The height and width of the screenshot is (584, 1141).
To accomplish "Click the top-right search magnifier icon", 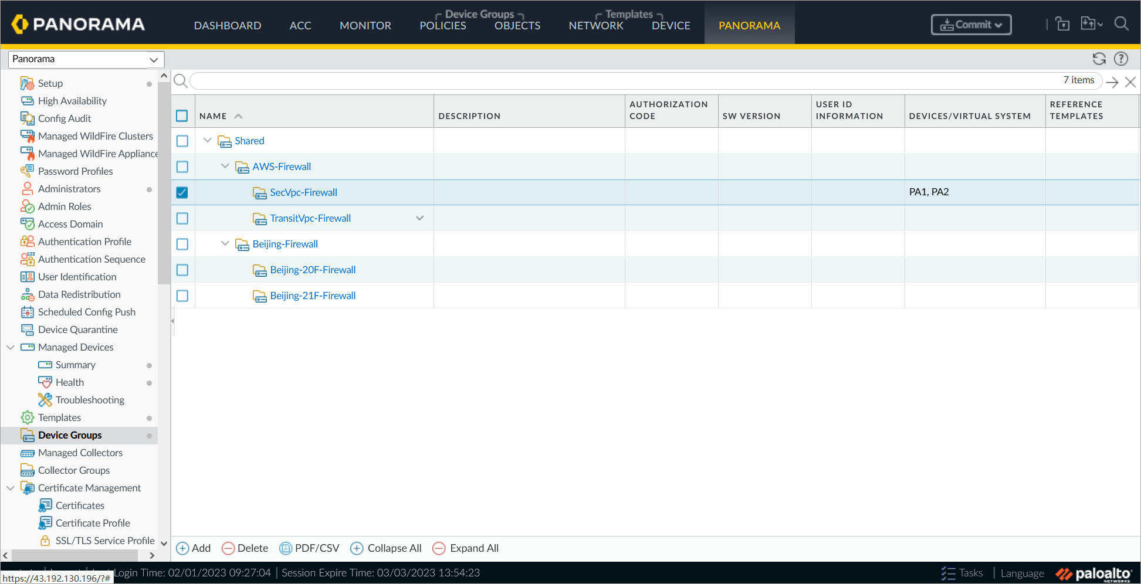I will 1121,24.
